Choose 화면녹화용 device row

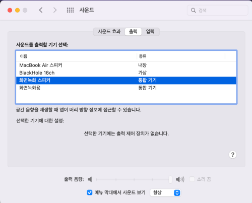pos(126,88)
